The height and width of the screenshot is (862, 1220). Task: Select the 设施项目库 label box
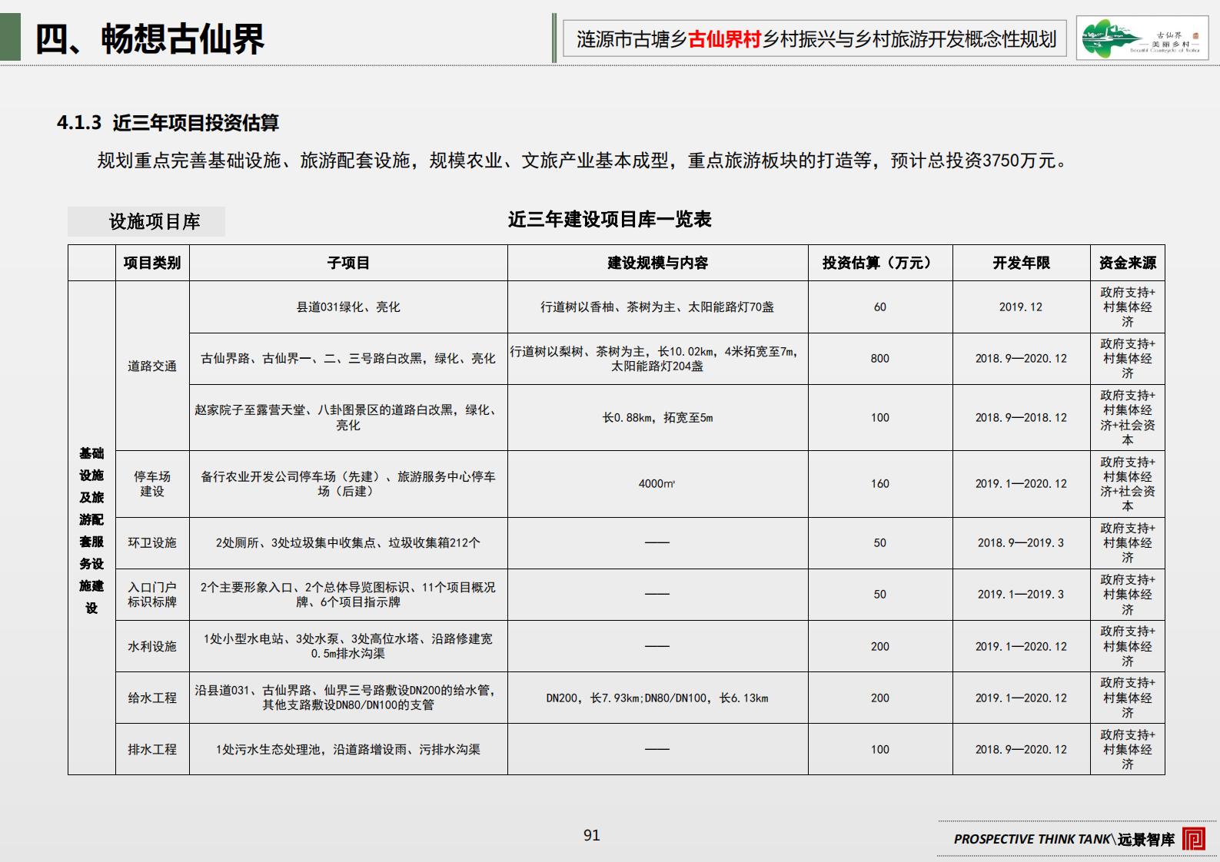pyautogui.click(x=146, y=221)
